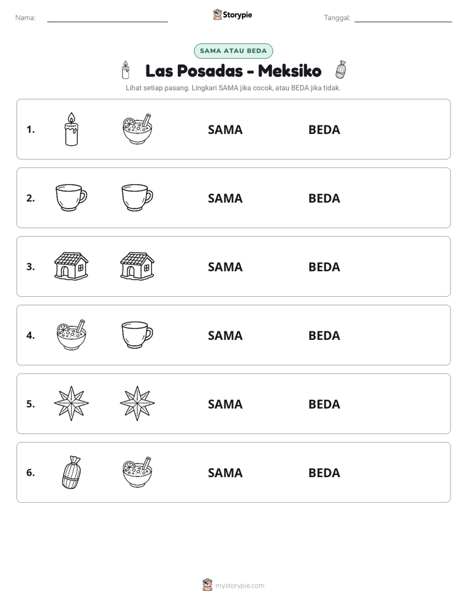Image resolution: width=467 pixels, height=604 pixels.
Task: Click the second house icon in row 3
Action: (x=137, y=266)
